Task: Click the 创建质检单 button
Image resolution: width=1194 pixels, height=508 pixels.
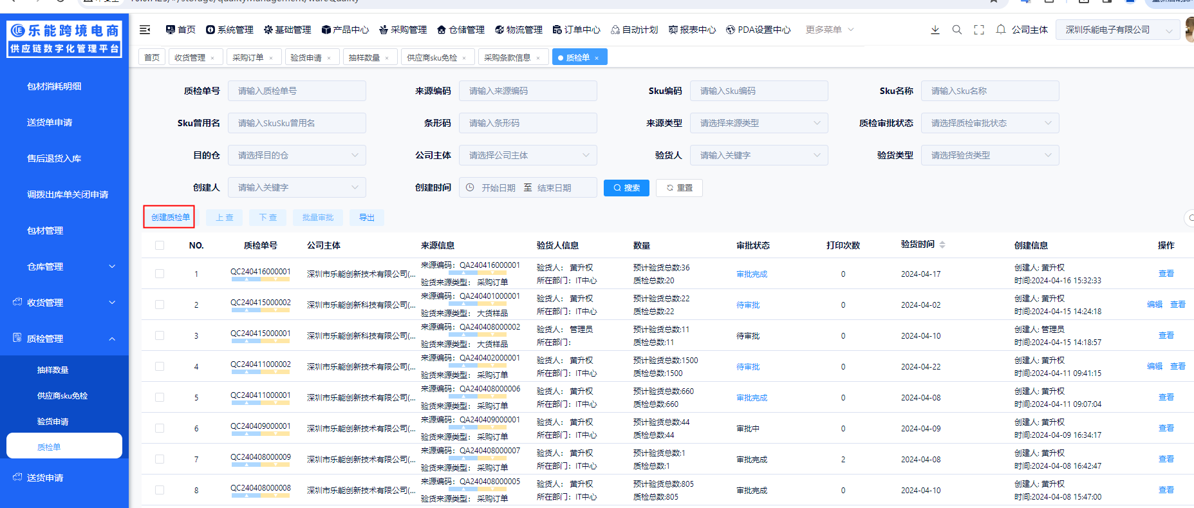Action: pos(169,218)
